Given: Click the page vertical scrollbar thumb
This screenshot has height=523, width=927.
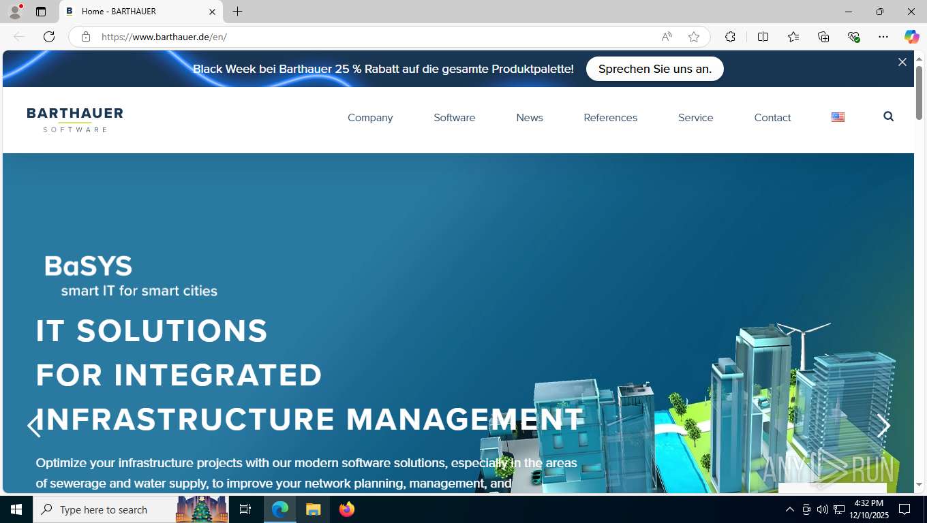Looking at the screenshot, I should click(920, 93).
